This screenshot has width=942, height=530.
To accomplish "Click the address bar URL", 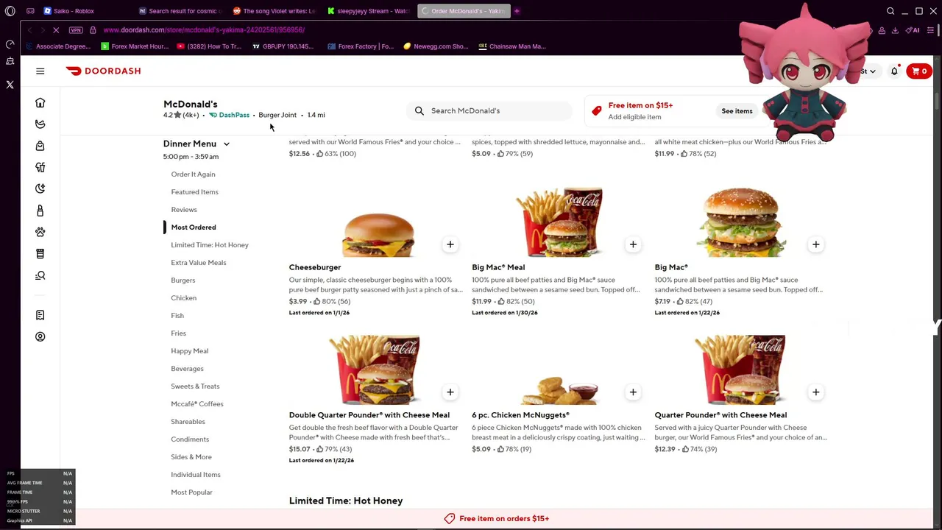I will point(204,30).
